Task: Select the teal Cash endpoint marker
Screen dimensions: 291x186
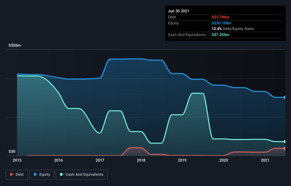Action: coord(285,141)
